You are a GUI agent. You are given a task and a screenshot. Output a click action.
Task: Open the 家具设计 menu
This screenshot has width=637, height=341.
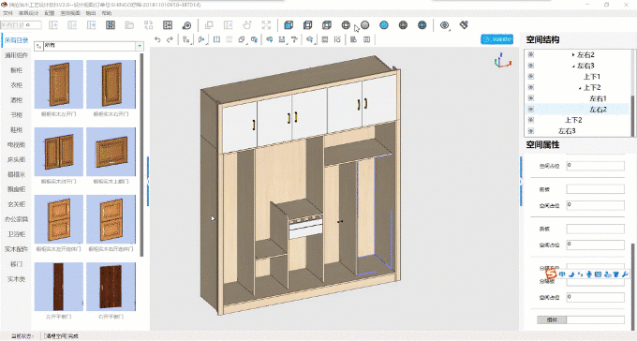28,13
